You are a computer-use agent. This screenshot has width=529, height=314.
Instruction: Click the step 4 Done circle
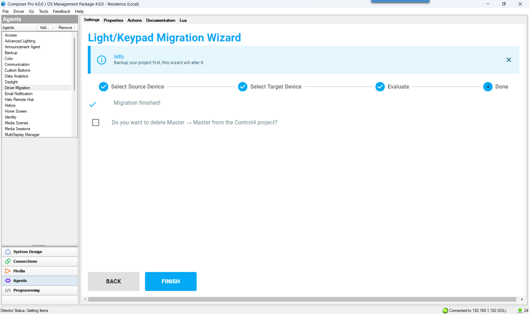(488, 86)
